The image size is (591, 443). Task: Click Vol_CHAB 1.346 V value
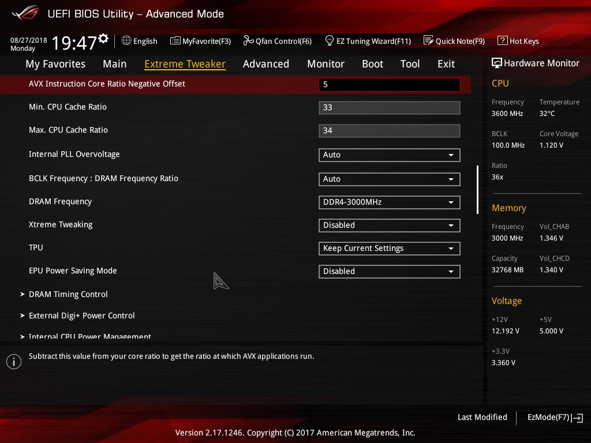click(551, 238)
